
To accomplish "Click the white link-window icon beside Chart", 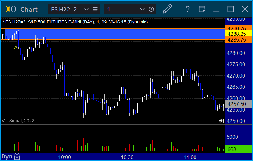I will (14, 9).
